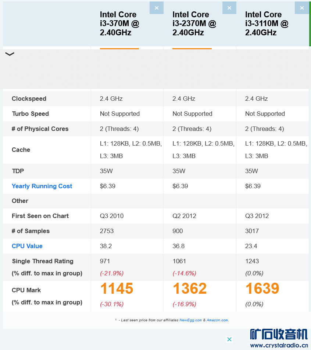Screen dimensions: 311x350
Task: Select the Intel Core i3-370M heading
Action: tap(119, 24)
